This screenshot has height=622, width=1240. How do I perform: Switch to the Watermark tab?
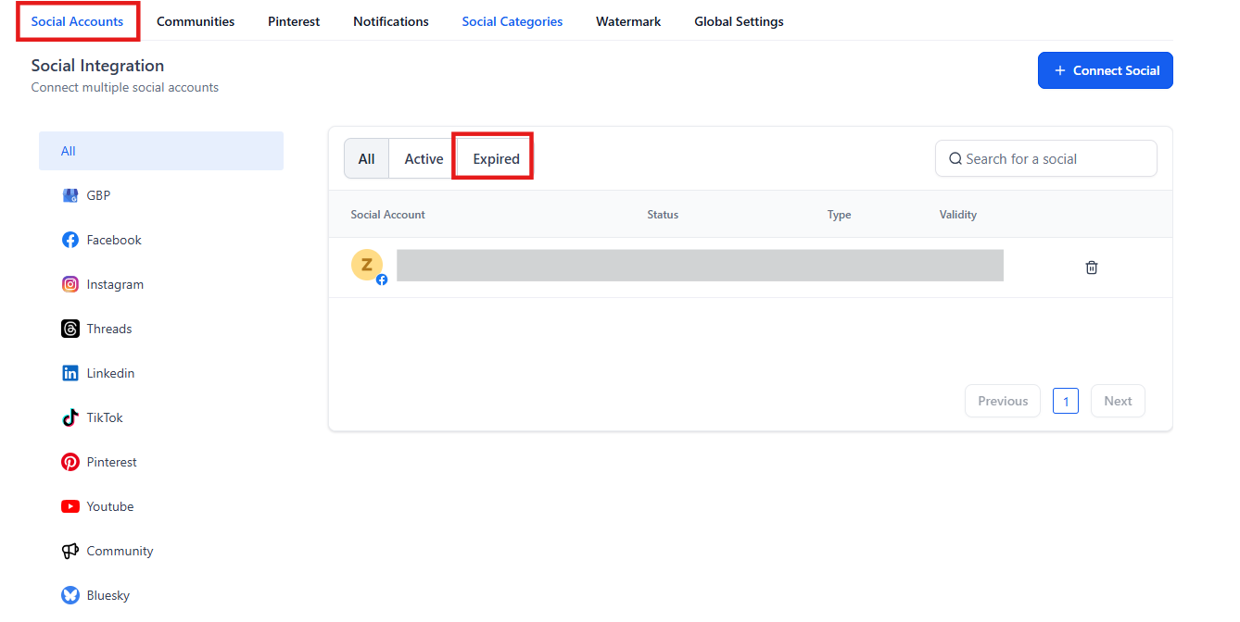628,21
